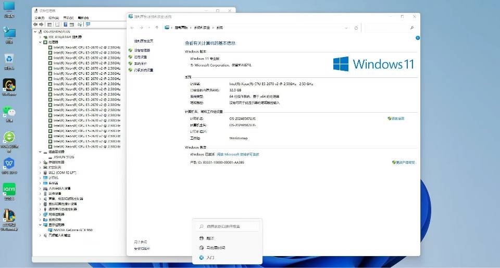Click the refresh icon beside the address bar
This screenshot has width=500, height=268.
point(356,28)
